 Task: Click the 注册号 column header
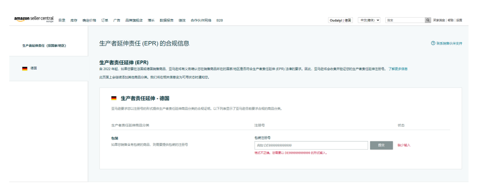(x=259, y=125)
